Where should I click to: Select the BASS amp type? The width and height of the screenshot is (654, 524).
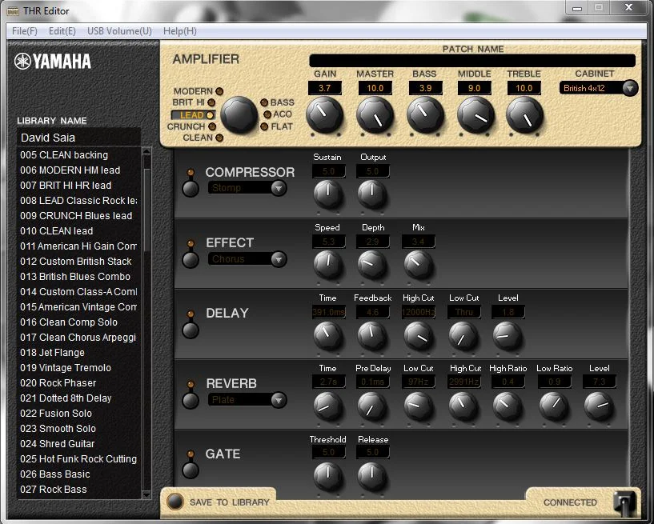tap(277, 102)
